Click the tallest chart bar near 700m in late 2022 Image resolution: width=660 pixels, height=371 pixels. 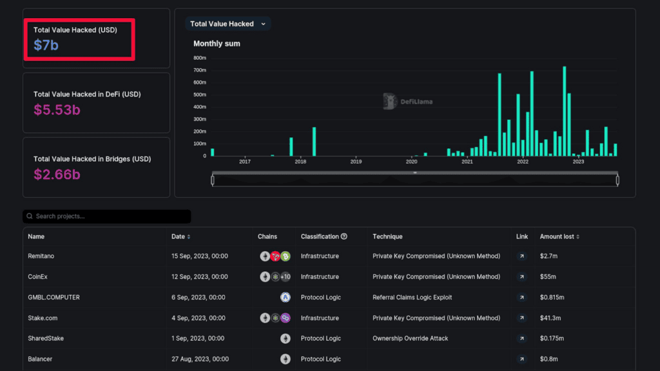(x=565, y=111)
